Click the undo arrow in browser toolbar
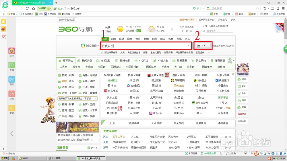 click(265, 8)
